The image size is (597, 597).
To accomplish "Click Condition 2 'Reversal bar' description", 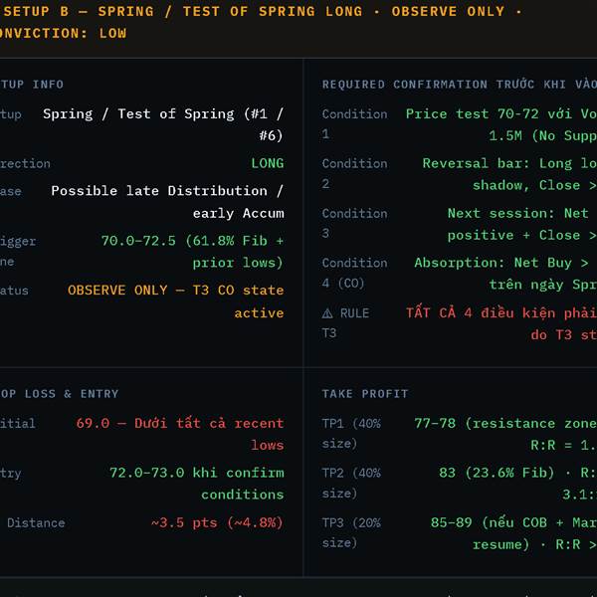I will coord(509,174).
